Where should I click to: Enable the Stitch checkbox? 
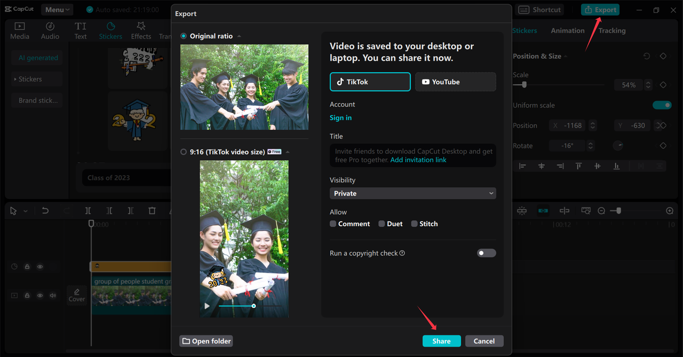click(414, 224)
